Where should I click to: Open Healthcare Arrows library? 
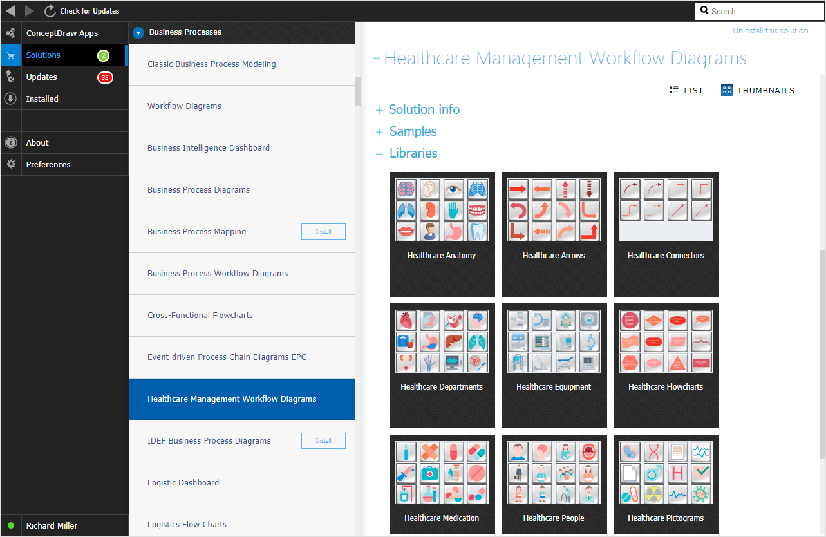pyautogui.click(x=554, y=234)
